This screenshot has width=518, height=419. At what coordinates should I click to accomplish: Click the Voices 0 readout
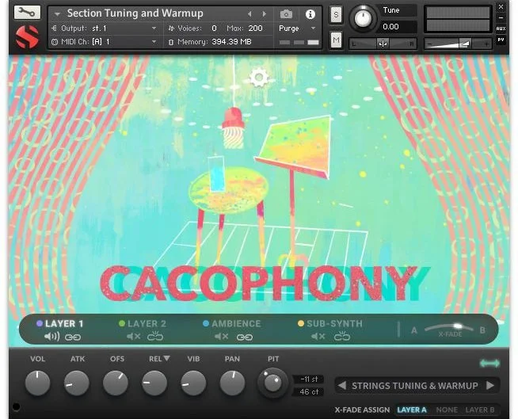coord(192,29)
